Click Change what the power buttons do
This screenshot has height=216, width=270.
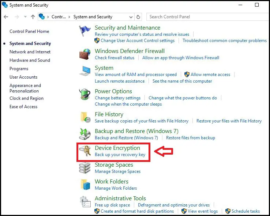(183, 98)
